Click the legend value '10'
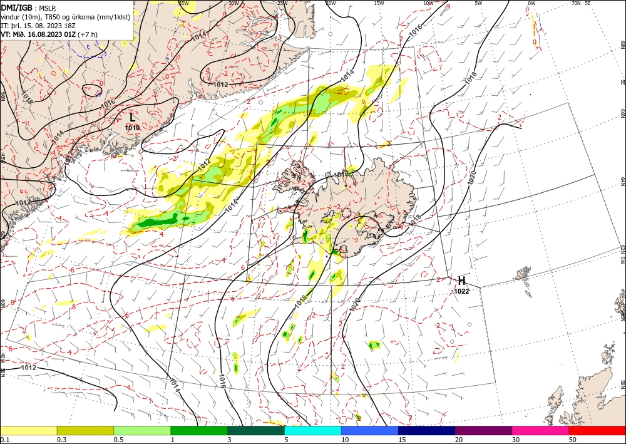 pyautogui.click(x=346, y=440)
